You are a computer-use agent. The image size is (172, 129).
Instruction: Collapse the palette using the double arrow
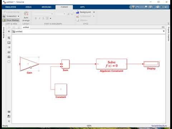[x=9, y=121]
